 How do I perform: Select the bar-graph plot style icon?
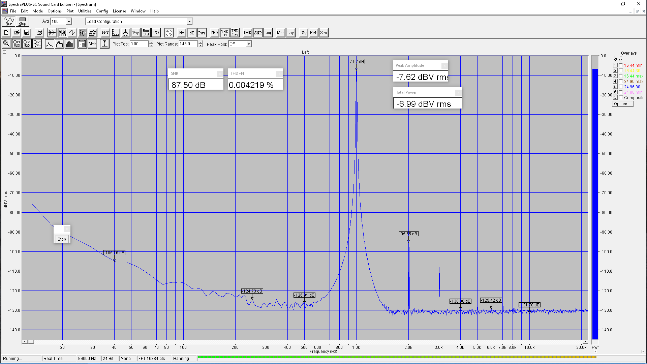(x=70, y=44)
